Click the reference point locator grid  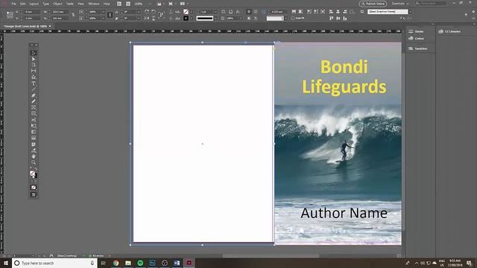pyautogui.click(x=10, y=15)
